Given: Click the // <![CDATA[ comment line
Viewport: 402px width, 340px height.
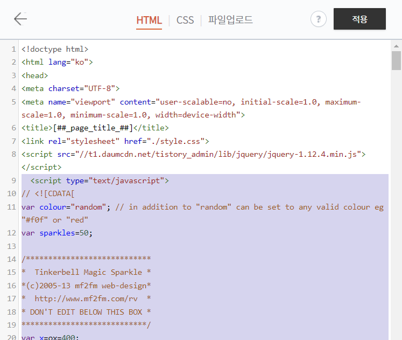Looking at the screenshot, I should tap(48, 193).
